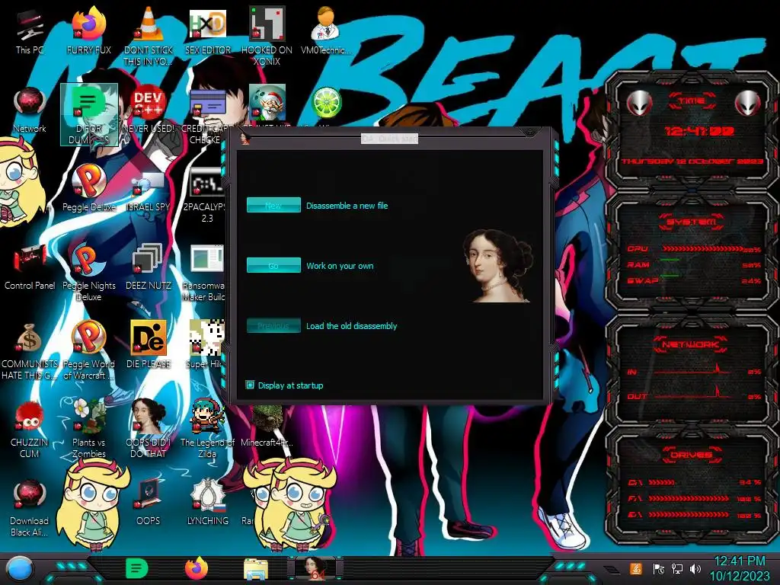Click the New button to disassemble a file
The image size is (780, 585).
[273, 205]
